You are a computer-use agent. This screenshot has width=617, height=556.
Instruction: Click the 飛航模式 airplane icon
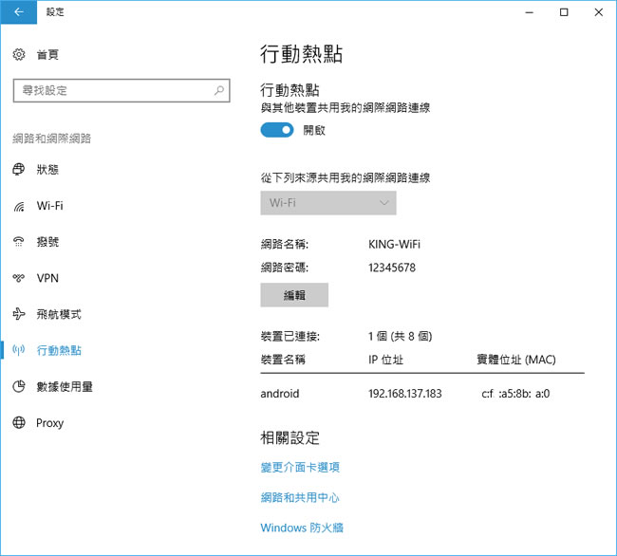(19, 314)
